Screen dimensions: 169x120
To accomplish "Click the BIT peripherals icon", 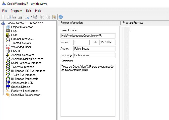I will 8,79.
